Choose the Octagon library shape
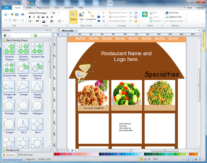The height and width of the screenshot is (163, 207). click(x=9, y=124)
